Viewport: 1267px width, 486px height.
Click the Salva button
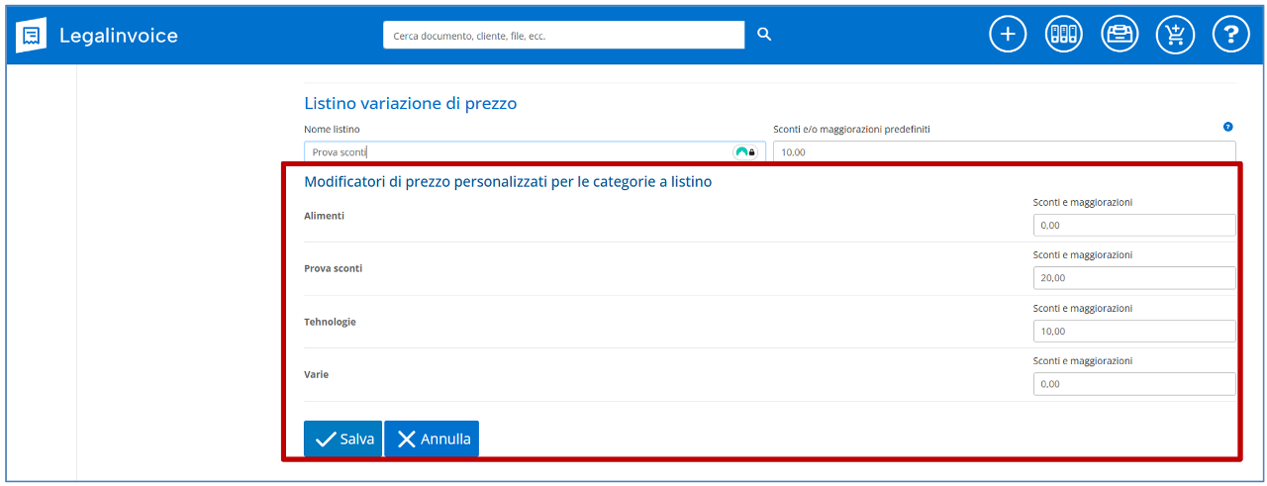tap(342, 438)
